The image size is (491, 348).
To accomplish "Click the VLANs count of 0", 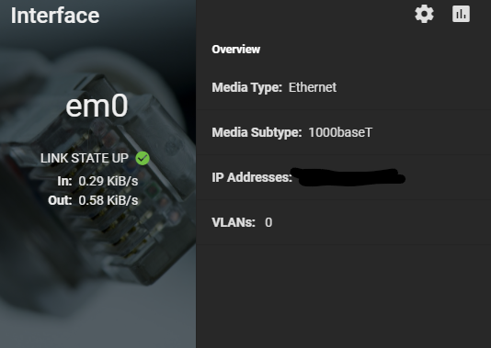I will pyautogui.click(x=268, y=222).
